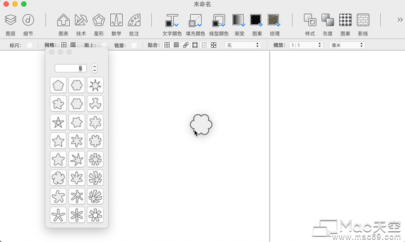This screenshot has width=405, height=242.
Task: Open the 细节 detail tool
Action: point(28,20)
